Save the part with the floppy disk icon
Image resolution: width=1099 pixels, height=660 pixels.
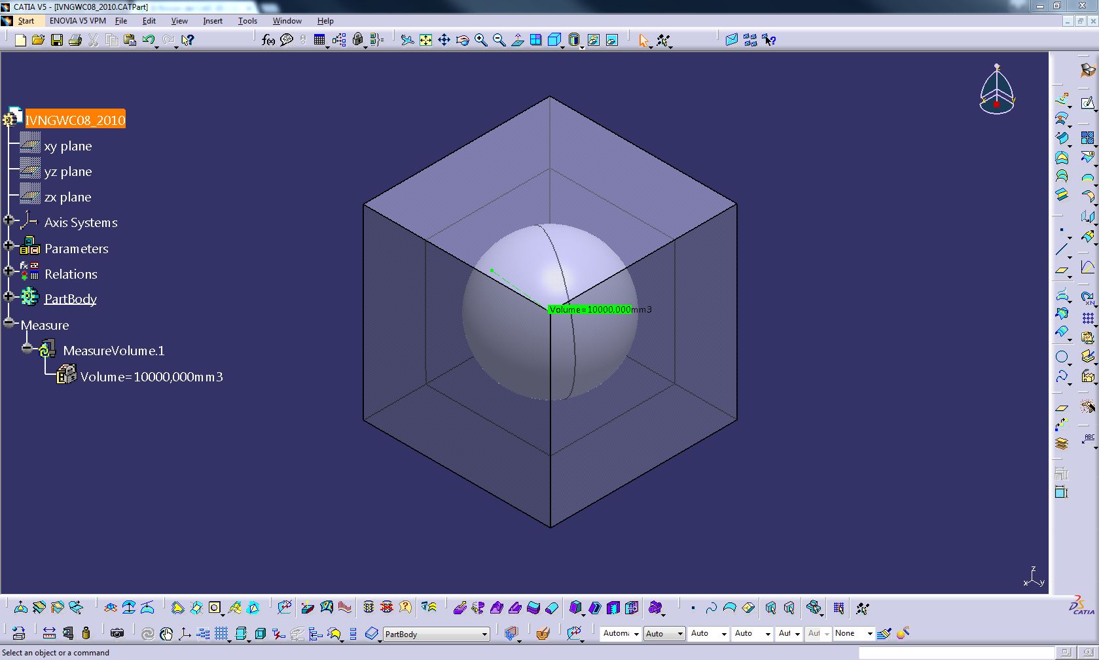(x=57, y=40)
